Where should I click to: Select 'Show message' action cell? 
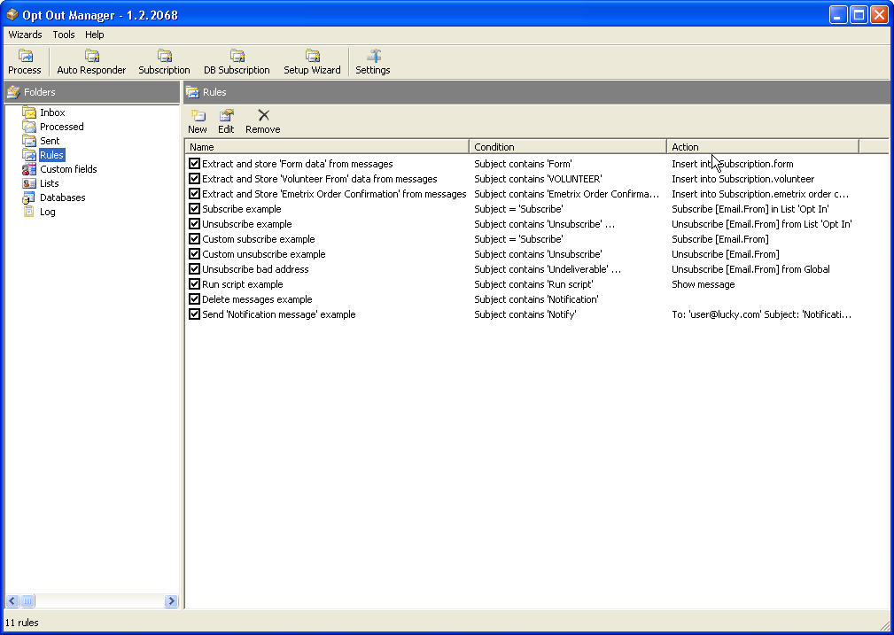tap(703, 284)
